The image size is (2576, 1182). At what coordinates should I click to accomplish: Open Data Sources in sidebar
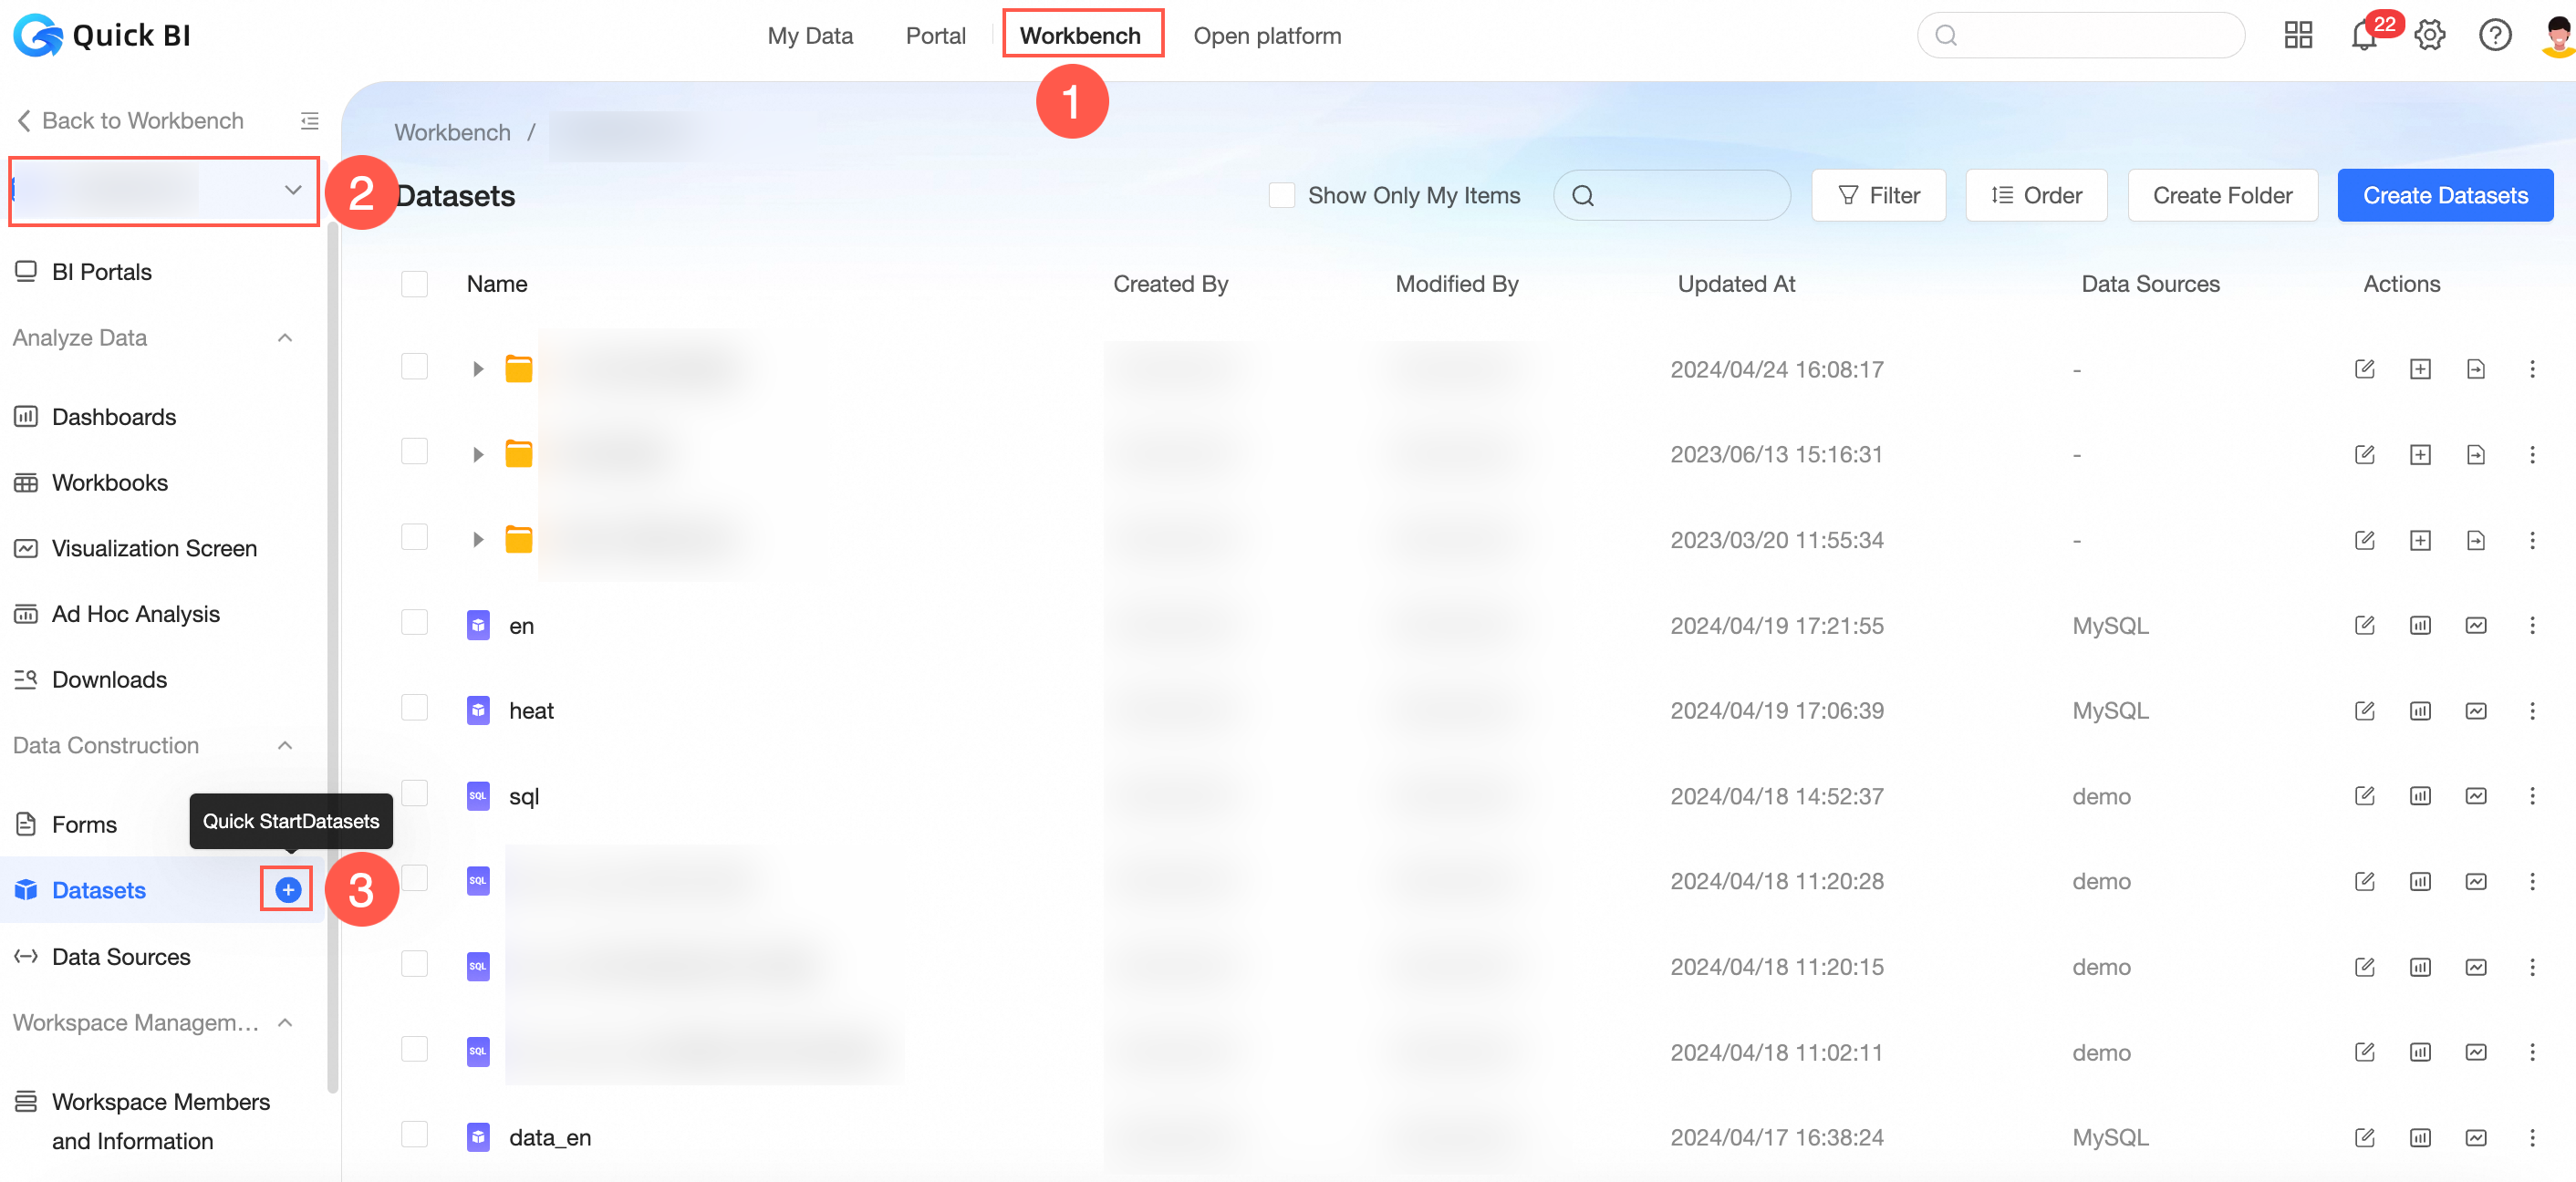tap(121, 957)
